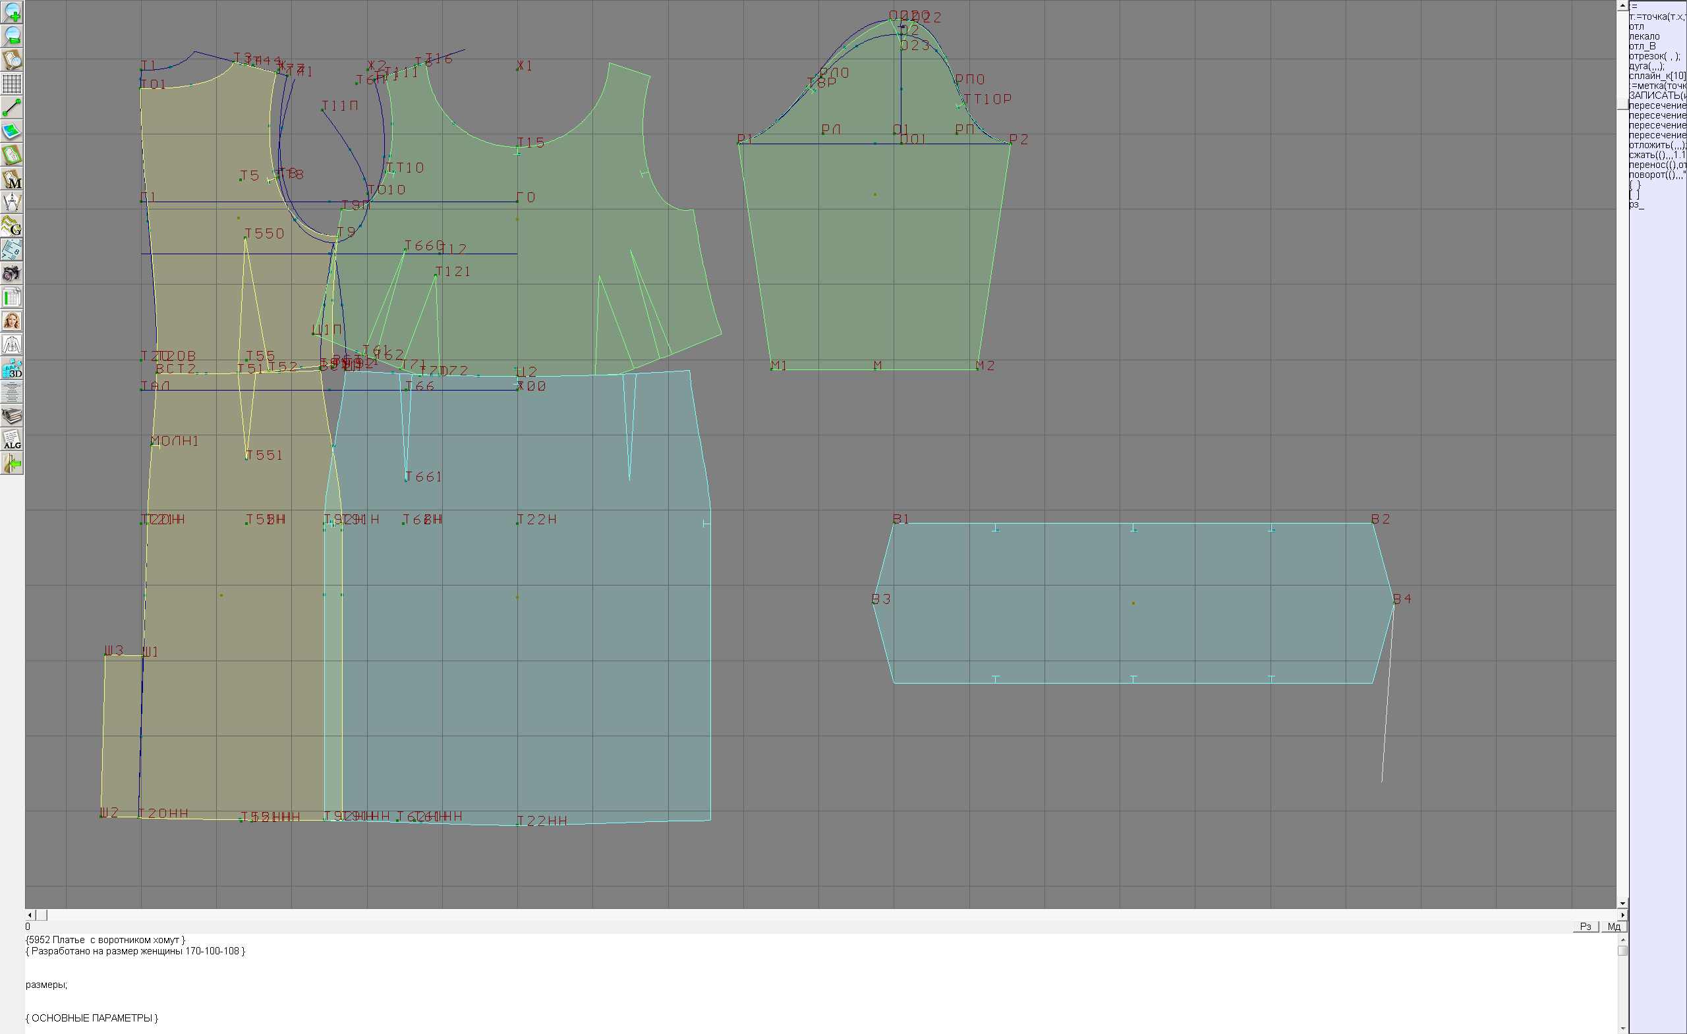Launch the 3D view icon

[12, 369]
